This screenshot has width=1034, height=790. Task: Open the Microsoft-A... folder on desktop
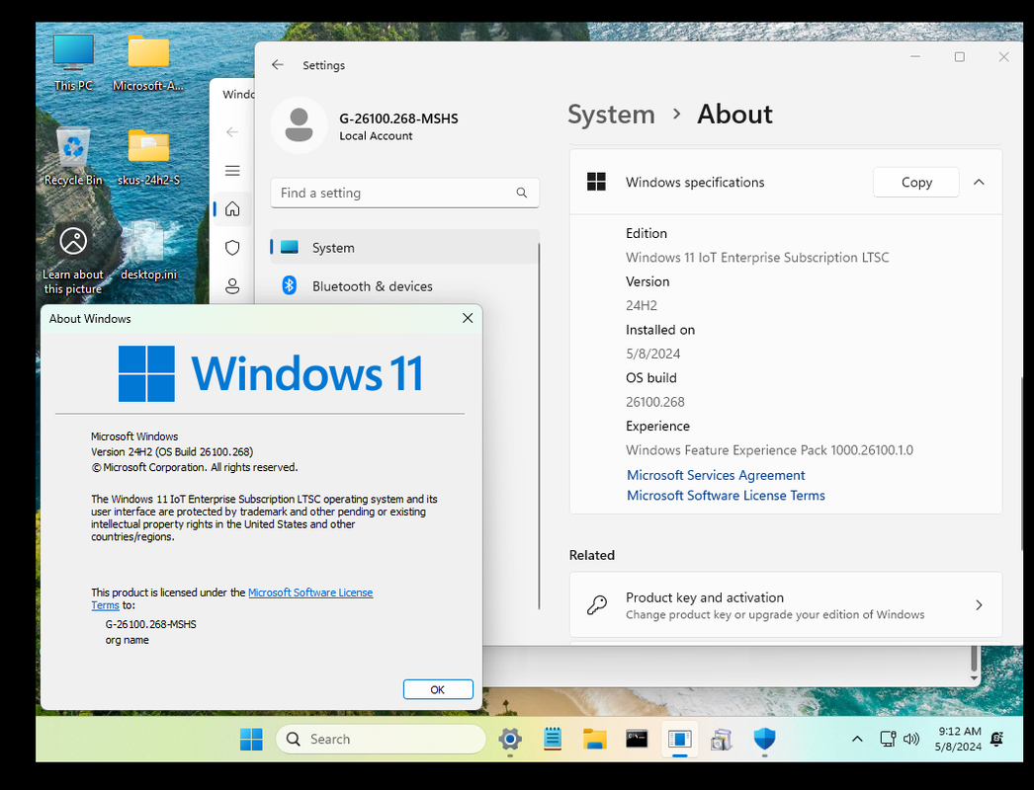148,62
